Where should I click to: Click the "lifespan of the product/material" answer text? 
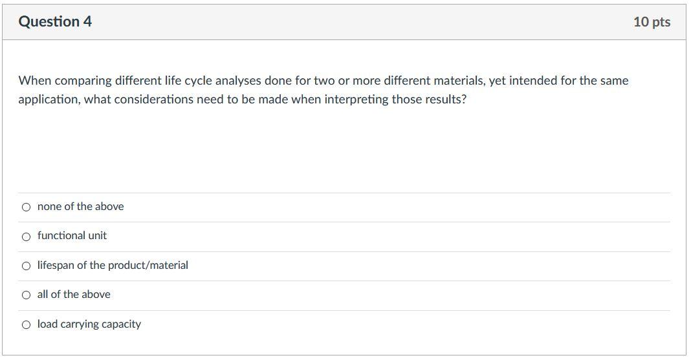113,266
